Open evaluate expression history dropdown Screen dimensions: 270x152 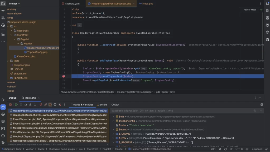261,111
